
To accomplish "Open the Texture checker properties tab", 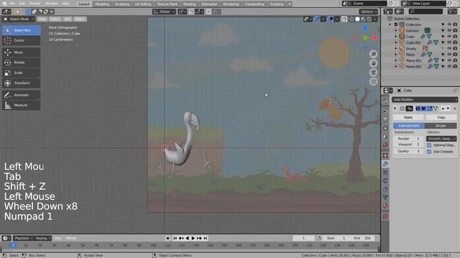I will click(385, 216).
